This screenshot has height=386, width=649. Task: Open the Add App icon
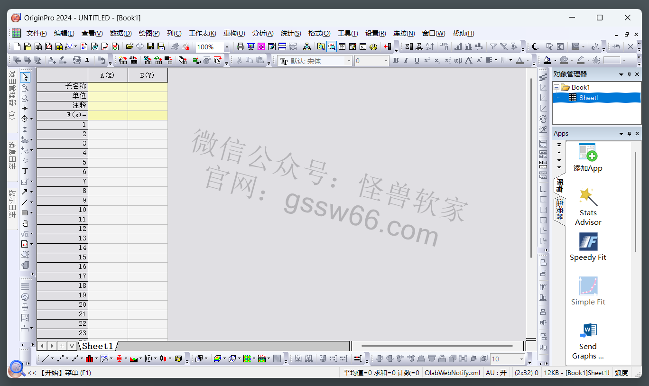coord(588,157)
